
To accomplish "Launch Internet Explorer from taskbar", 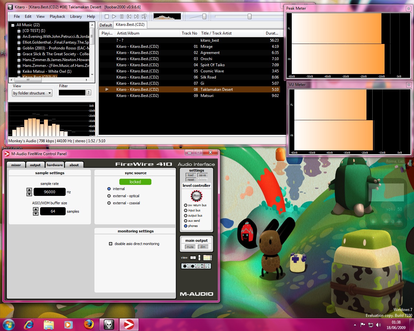I will (29, 325).
